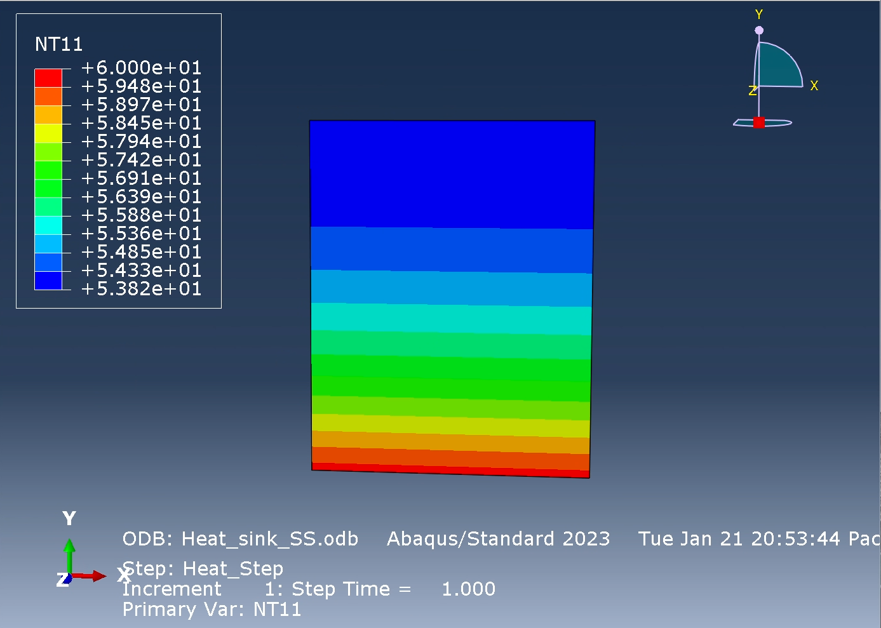
Task: Click the Y axis label on the view compass
Action: pos(758,13)
